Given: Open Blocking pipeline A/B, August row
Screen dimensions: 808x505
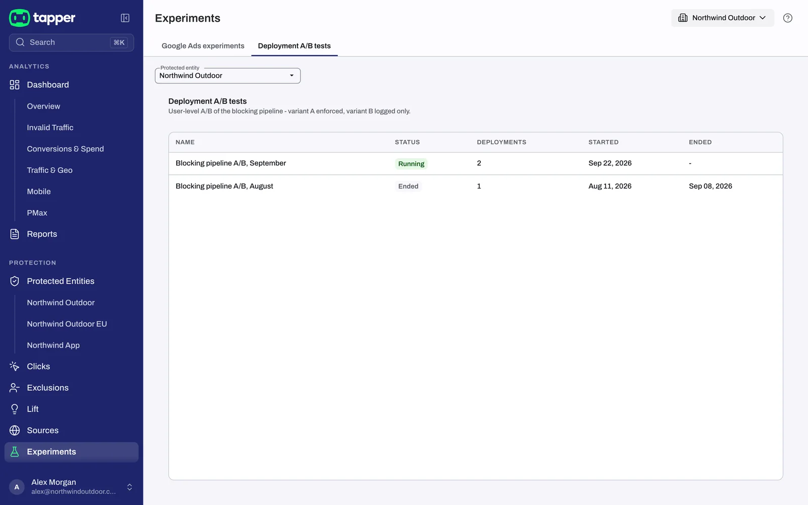Looking at the screenshot, I should pos(475,186).
